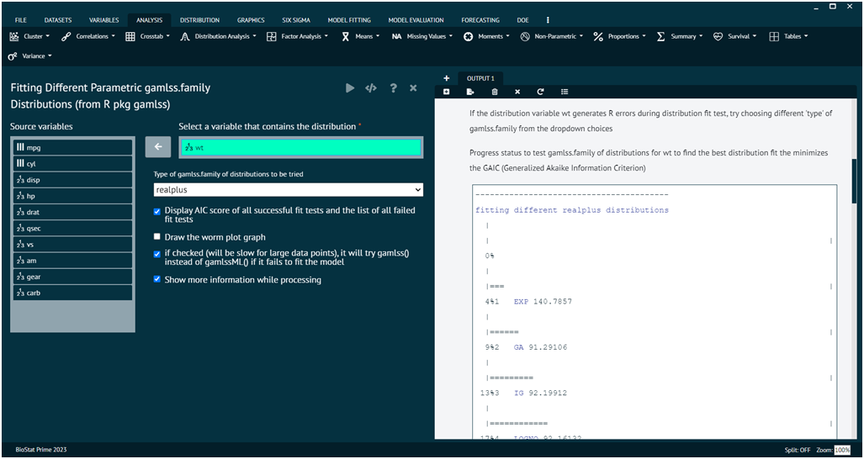Open MODEL EVALUATION tab

coord(416,20)
